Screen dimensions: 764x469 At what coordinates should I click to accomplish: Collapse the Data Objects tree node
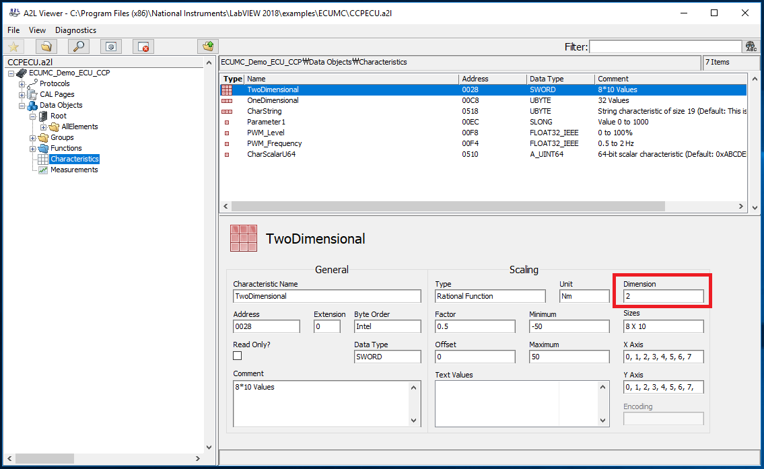click(x=21, y=105)
